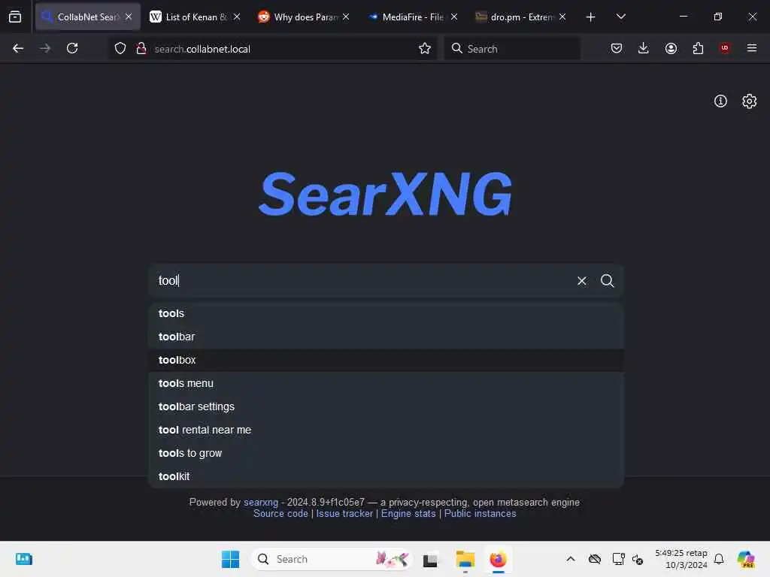Close the MediaFire tab
The height and width of the screenshot is (577, 770).
click(x=454, y=17)
